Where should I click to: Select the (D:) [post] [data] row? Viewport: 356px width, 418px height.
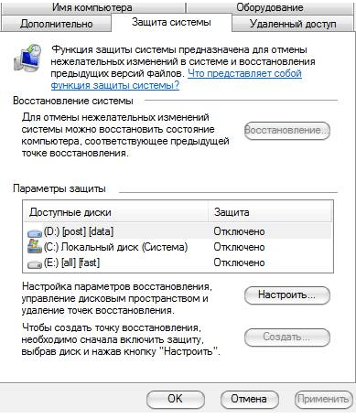(178, 231)
